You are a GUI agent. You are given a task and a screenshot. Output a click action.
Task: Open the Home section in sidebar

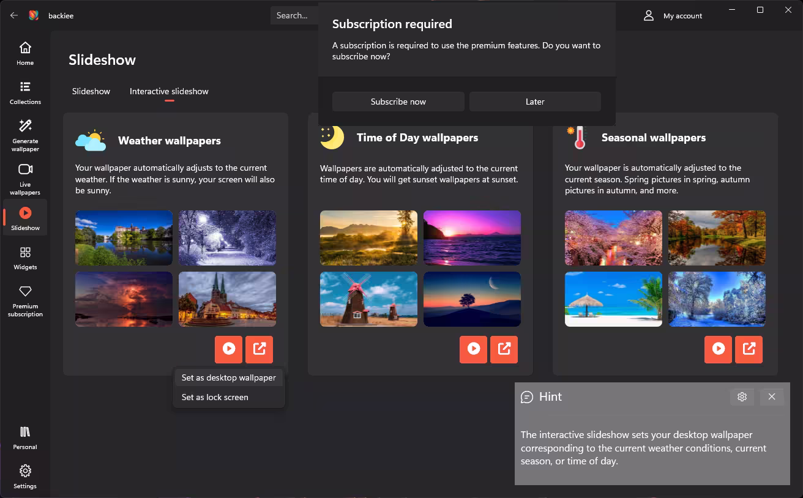point(25,54)
